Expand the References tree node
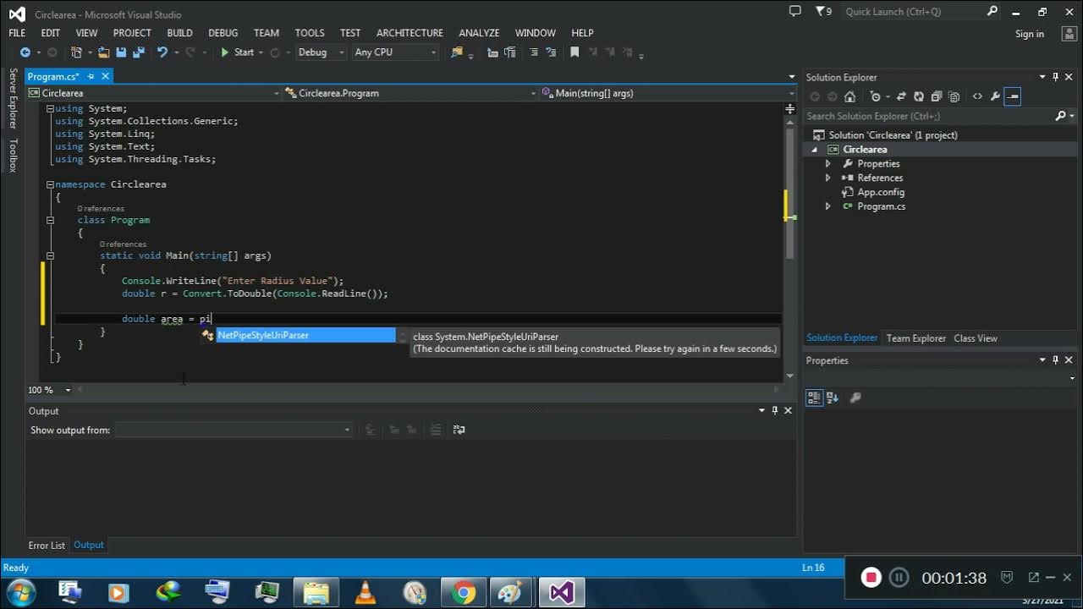1083x609 pixels. coord(828,178)
